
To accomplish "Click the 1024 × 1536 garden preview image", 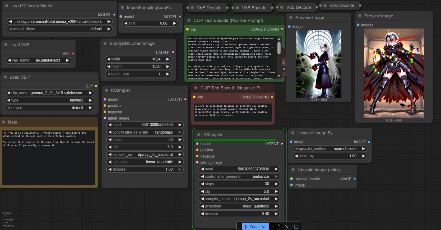I will click(319, 64).
